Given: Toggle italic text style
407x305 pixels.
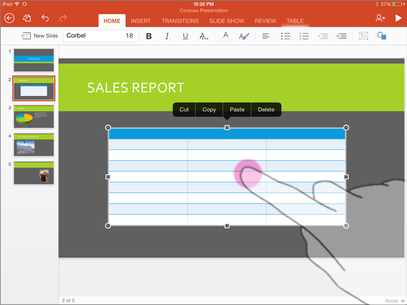Looking at the screenshot, I should [167, 36].
